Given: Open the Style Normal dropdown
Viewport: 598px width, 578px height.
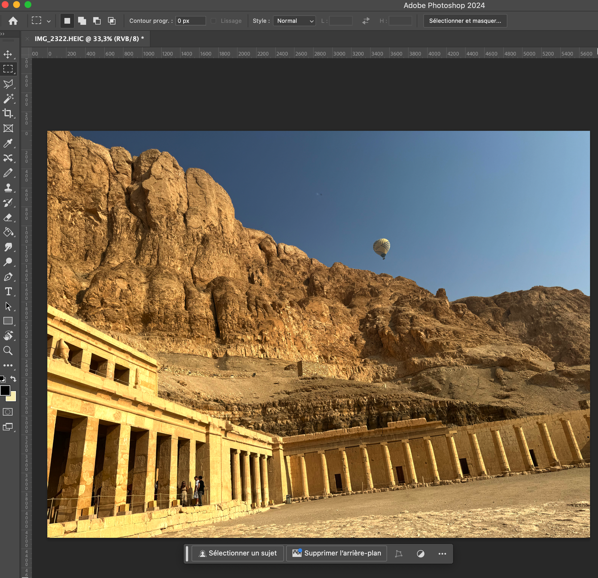Looking at the screenshot, I should (294, 21).
